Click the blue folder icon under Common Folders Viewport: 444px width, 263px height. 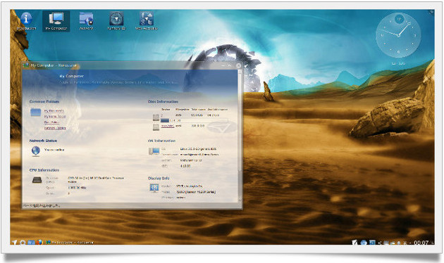click(x=36, y=113)
